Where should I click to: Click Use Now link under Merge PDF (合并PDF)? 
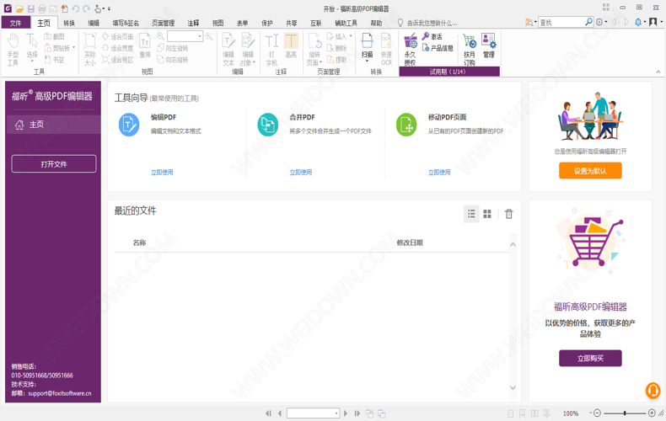(301, 173)
